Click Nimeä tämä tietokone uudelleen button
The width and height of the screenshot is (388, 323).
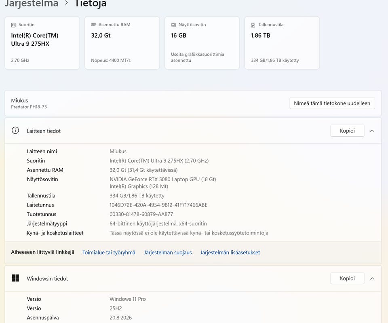coord(332,103)
